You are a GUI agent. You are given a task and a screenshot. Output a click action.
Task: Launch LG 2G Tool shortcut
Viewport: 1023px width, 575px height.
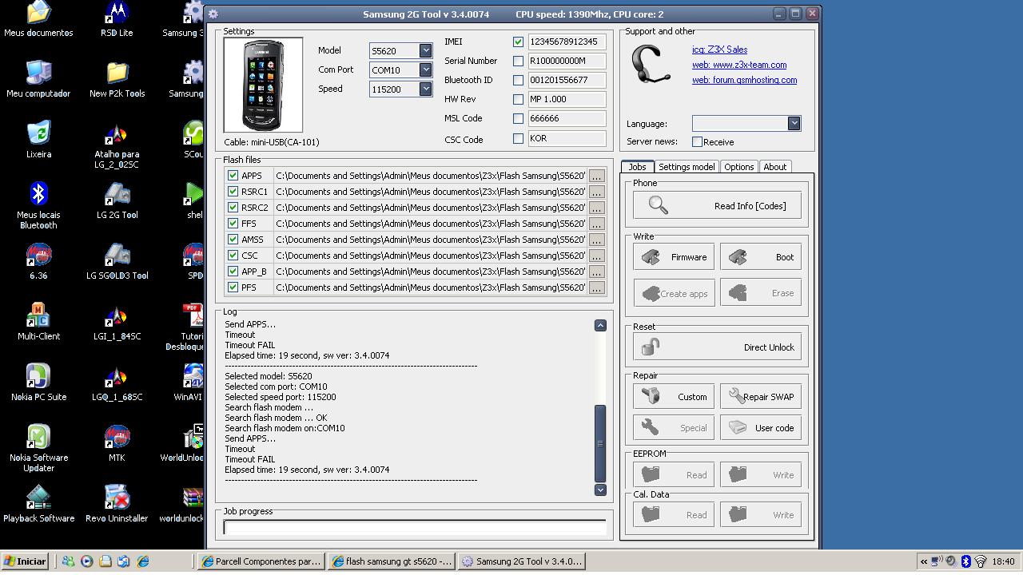(x=117, y=200)
